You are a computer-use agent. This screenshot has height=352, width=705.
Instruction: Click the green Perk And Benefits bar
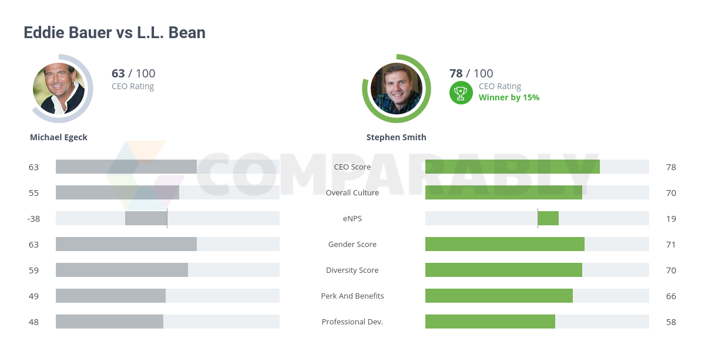499,296
